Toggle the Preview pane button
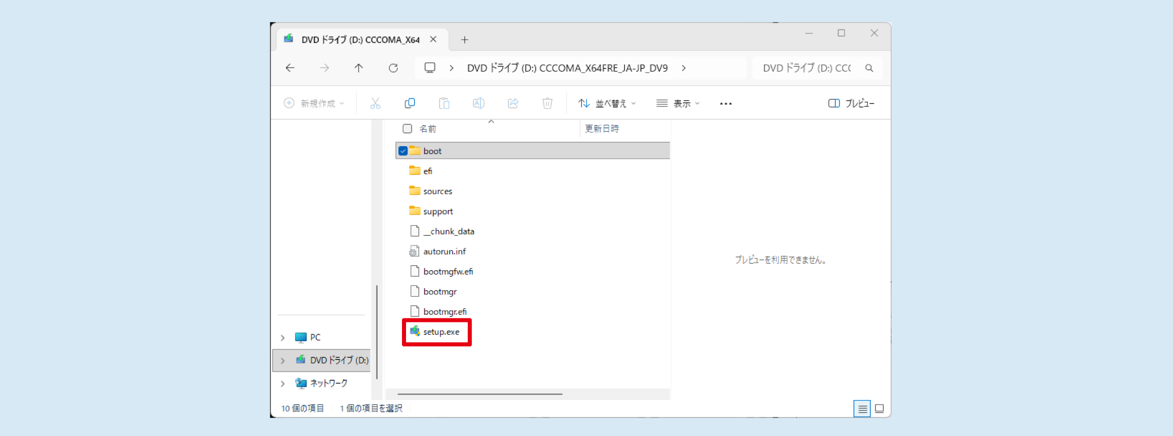Image resolution: width=1173 pixels, height=436 pixels. point(852,103)
